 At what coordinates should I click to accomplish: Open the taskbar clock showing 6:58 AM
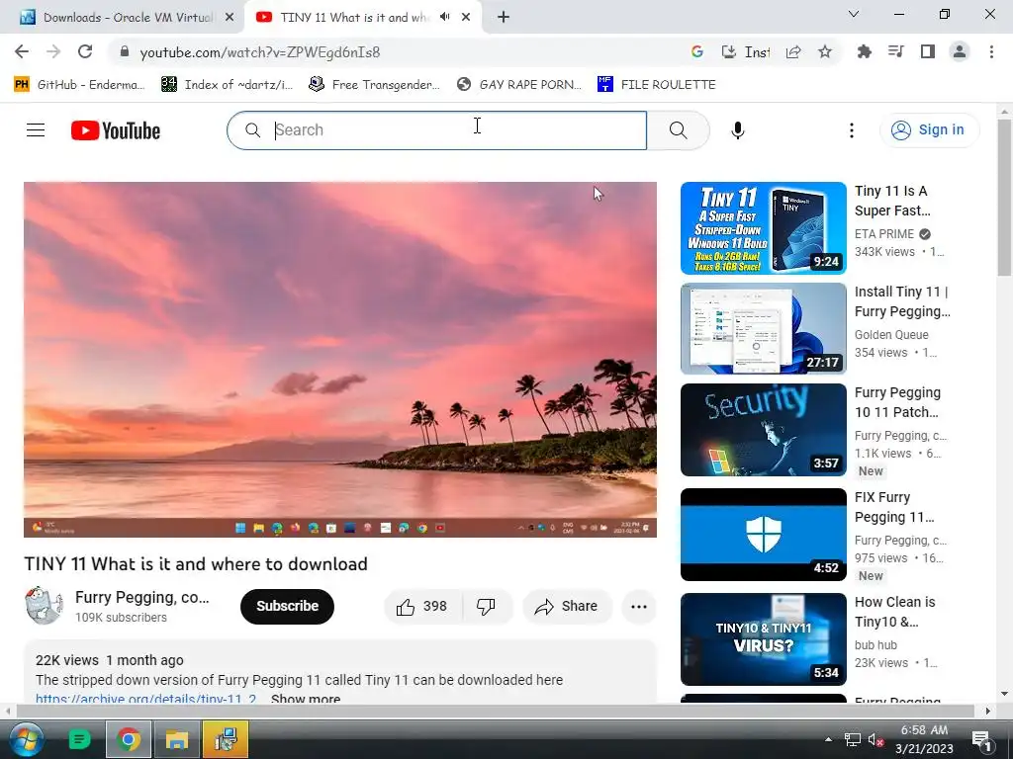924,739
